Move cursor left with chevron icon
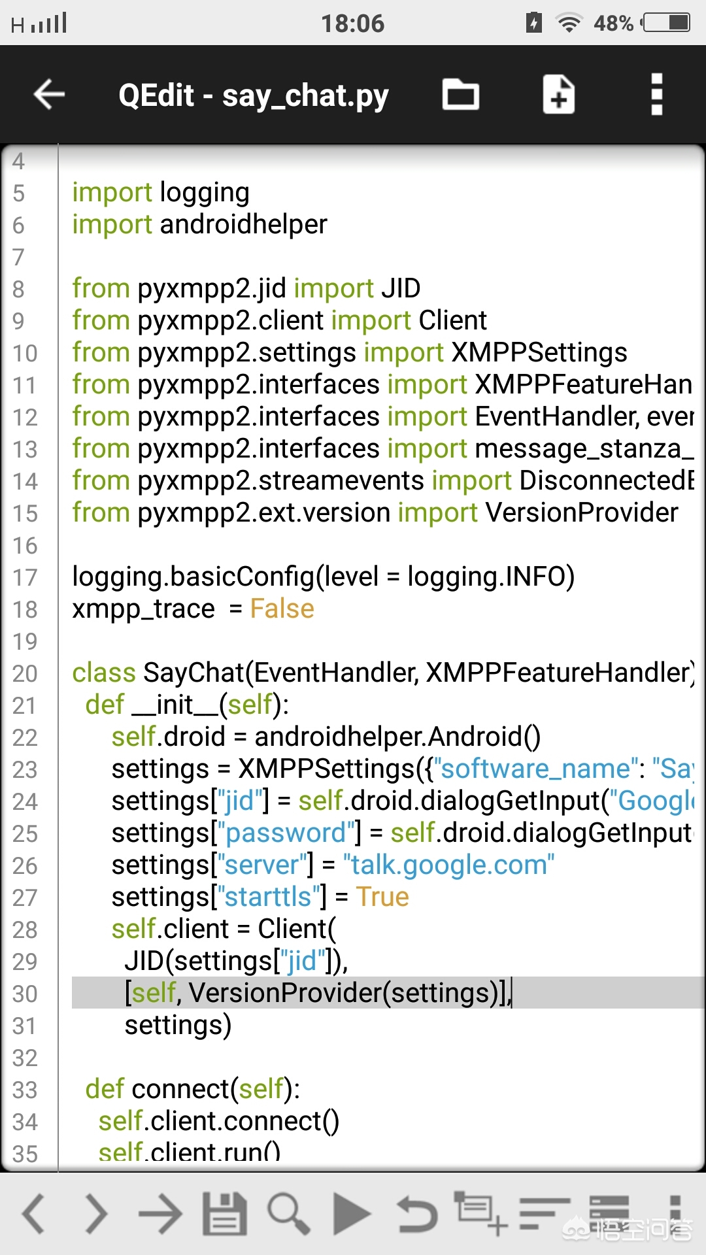 pyautogui.click(x=34, y=1214)
